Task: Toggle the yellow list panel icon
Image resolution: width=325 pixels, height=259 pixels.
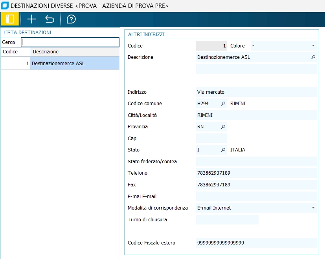Action: click(x=10, y=19)
